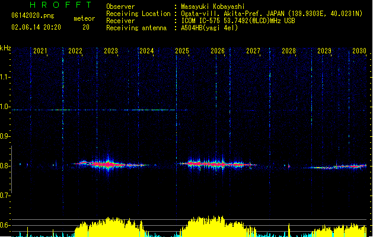Click the 2024 time marker
The width and height of the screenshot is (373, 237).
coord(146,51)
